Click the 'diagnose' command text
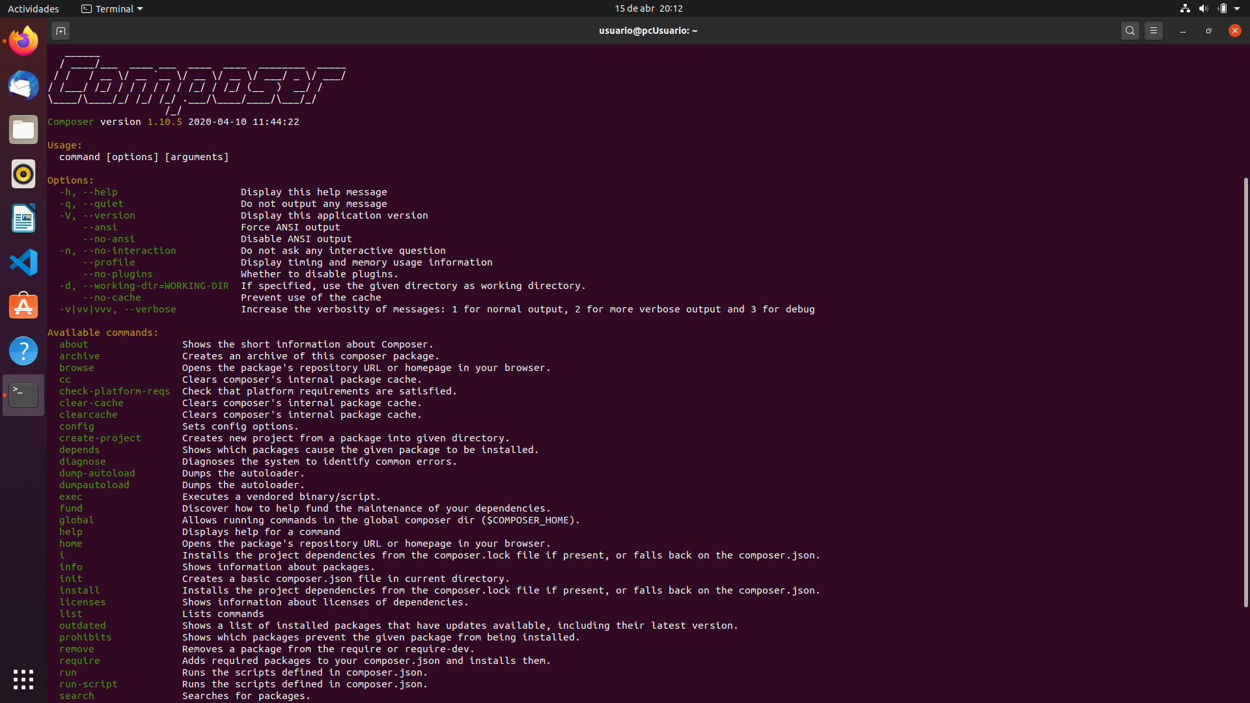 point(82,462)
